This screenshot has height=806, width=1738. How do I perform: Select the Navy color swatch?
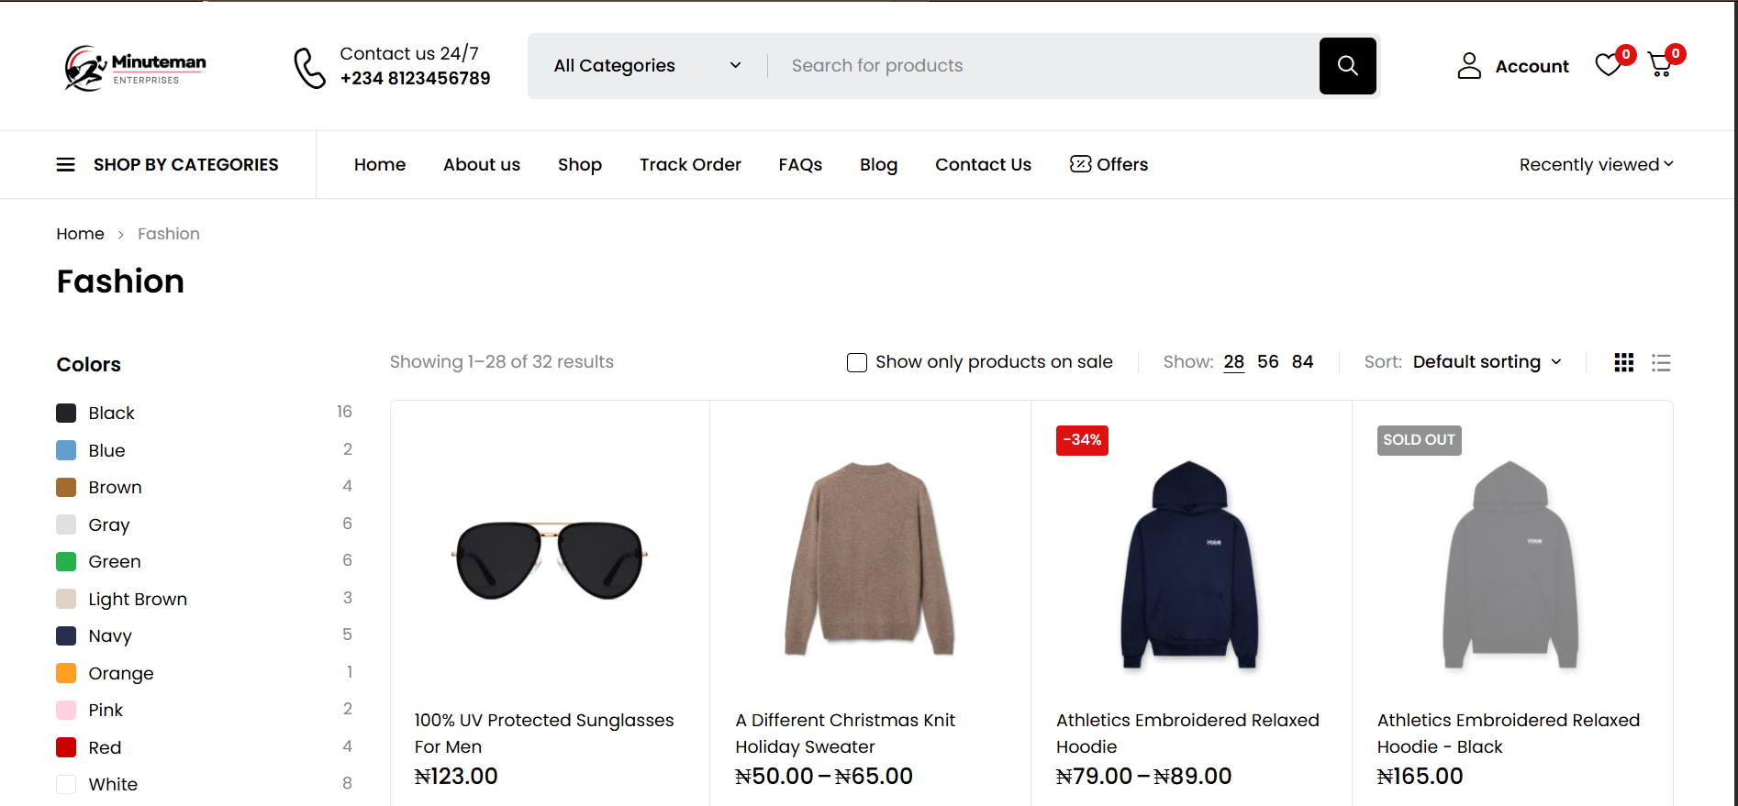(x=66, y=636)
